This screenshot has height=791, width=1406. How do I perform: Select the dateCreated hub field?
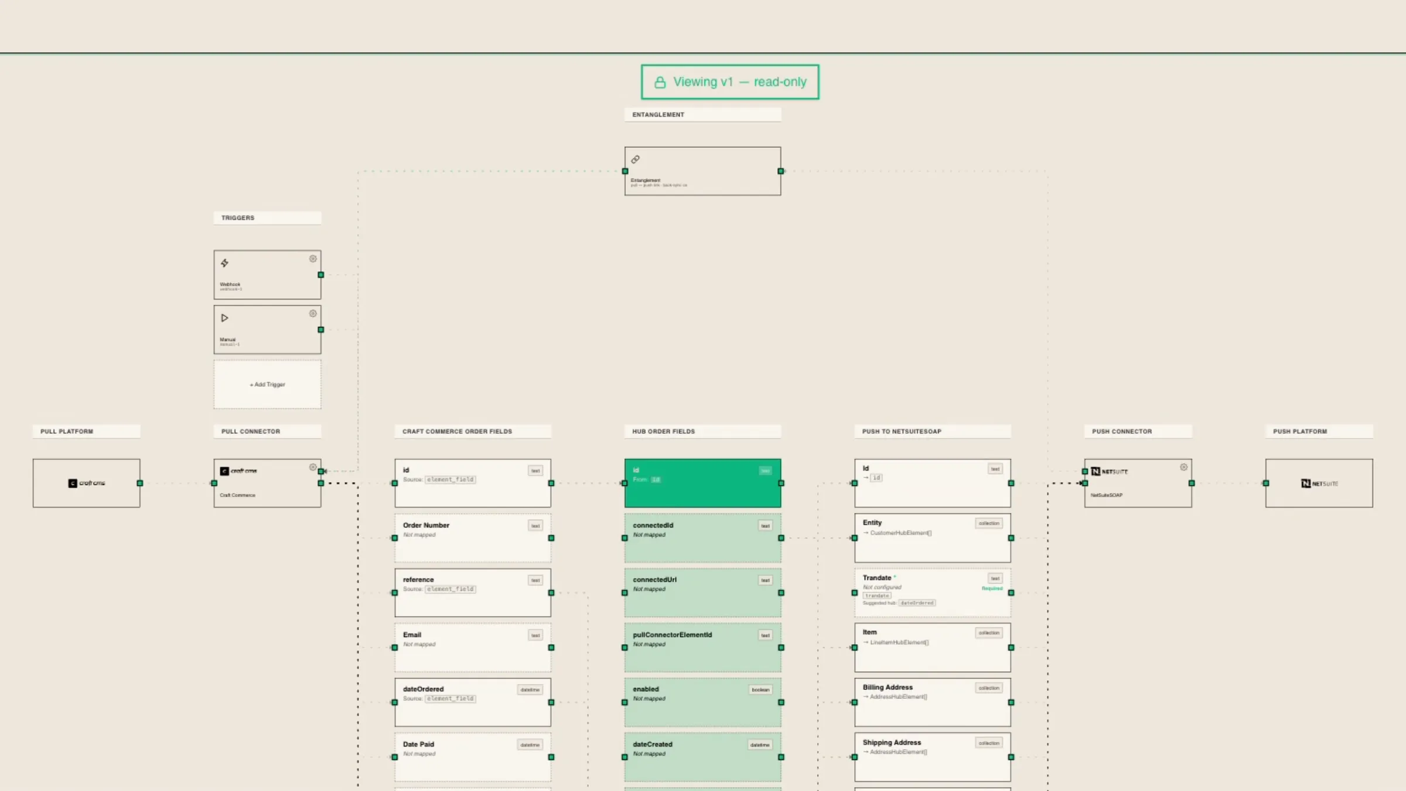[x=702, y=757]
